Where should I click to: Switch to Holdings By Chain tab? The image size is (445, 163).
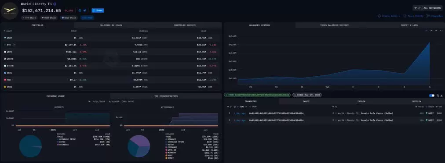pyautogui.click(x=111, y=25)
